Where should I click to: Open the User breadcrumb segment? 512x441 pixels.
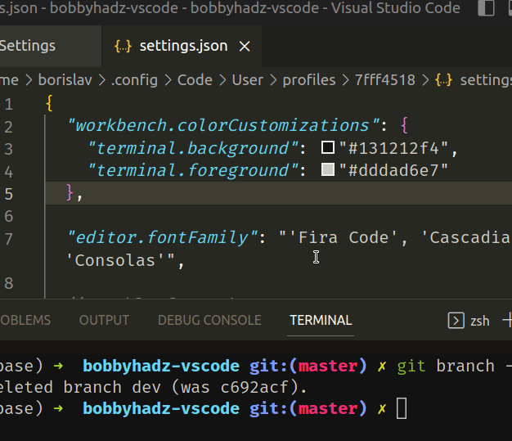click(248, 80)
